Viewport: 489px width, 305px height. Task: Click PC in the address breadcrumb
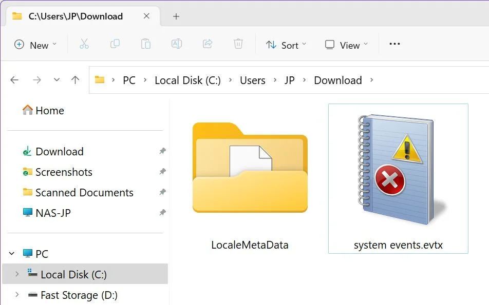(129, 80)
